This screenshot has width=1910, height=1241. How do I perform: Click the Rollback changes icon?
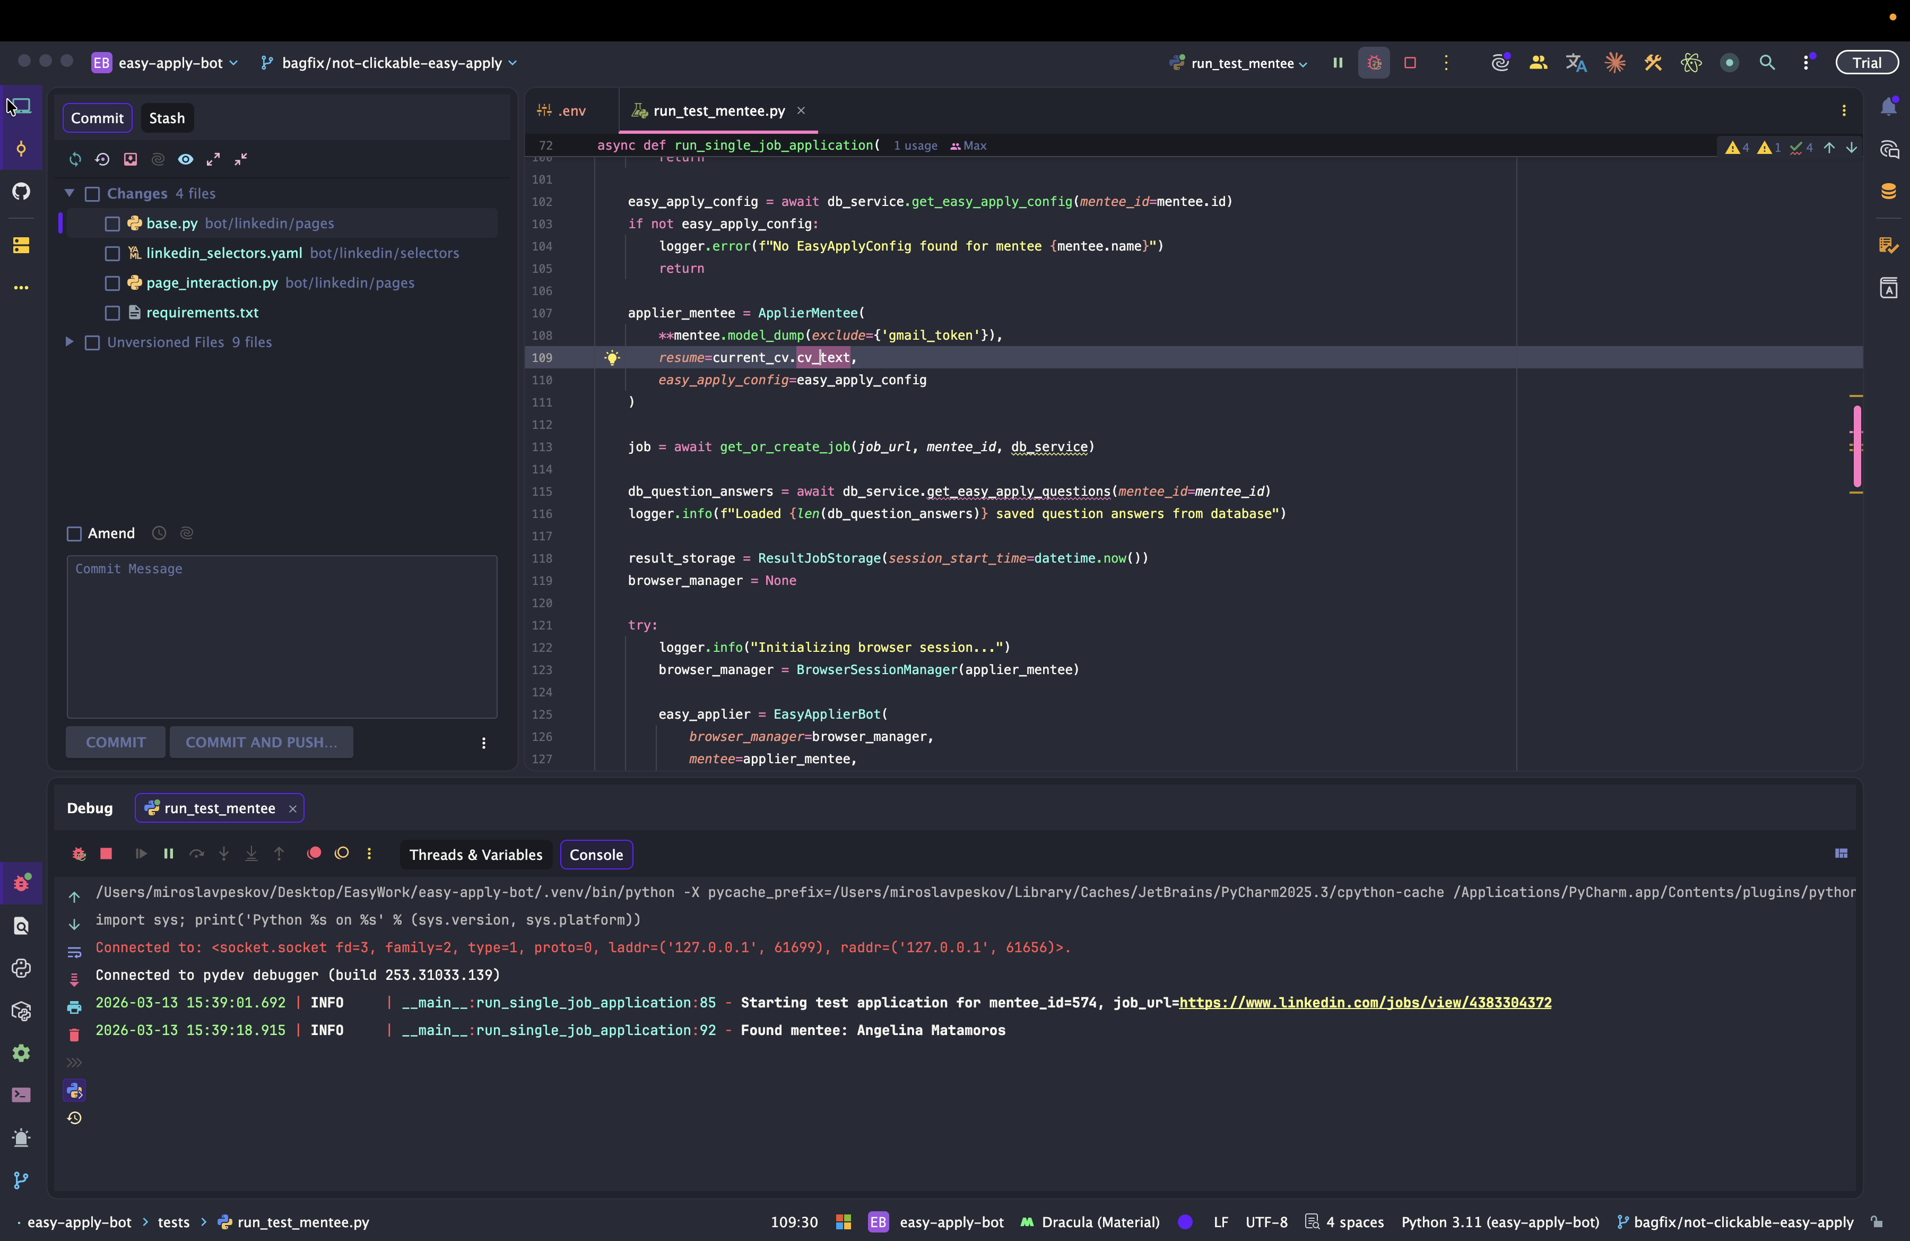click(x=102, y=159)
